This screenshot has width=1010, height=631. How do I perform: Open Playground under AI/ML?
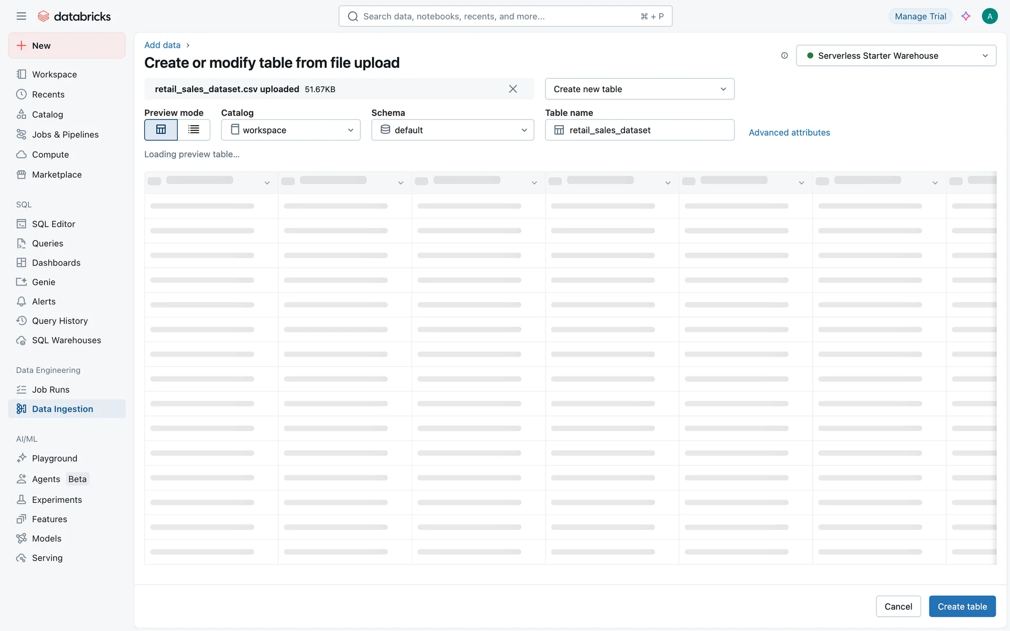click(54, 459)
